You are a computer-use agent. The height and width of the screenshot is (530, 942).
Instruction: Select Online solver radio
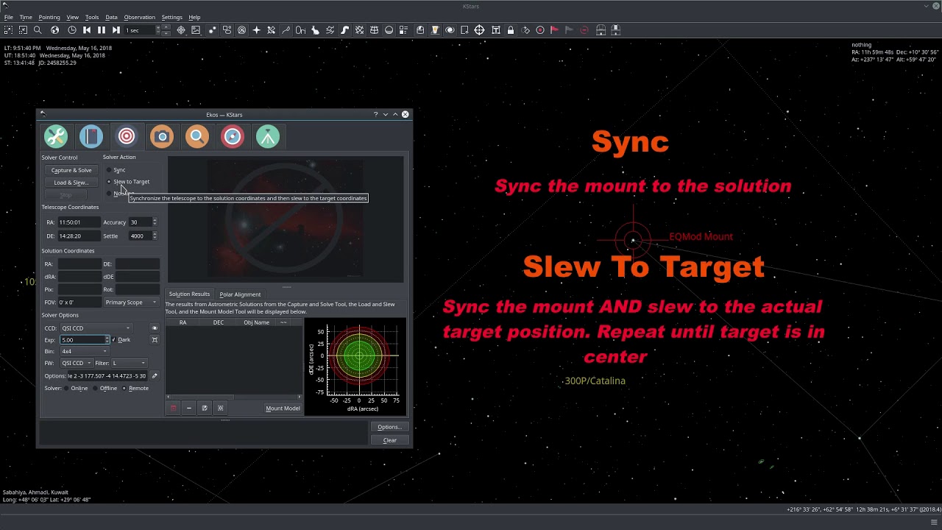[x=76, y=388]
